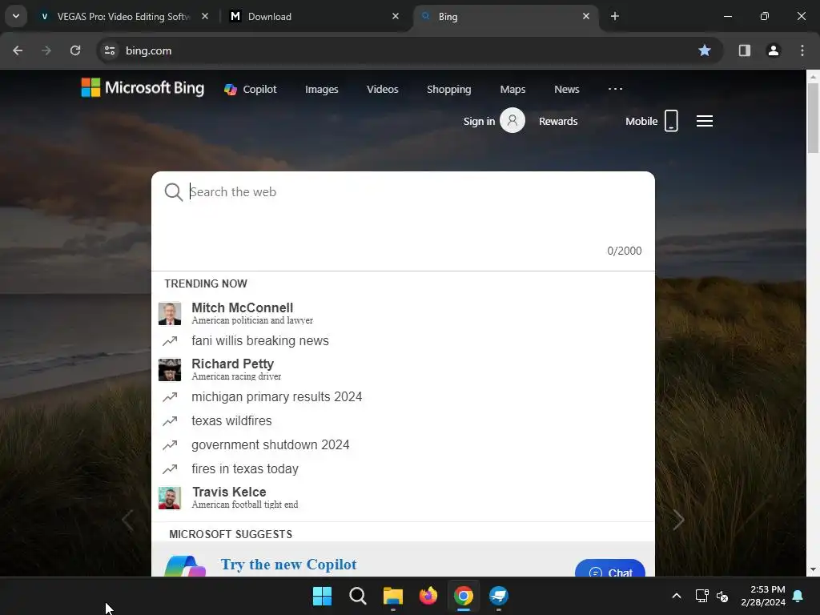Image resolution: width=820 pixels, height=615 pixels.
Task: Open Bing Maps
Action: point(512,90)
